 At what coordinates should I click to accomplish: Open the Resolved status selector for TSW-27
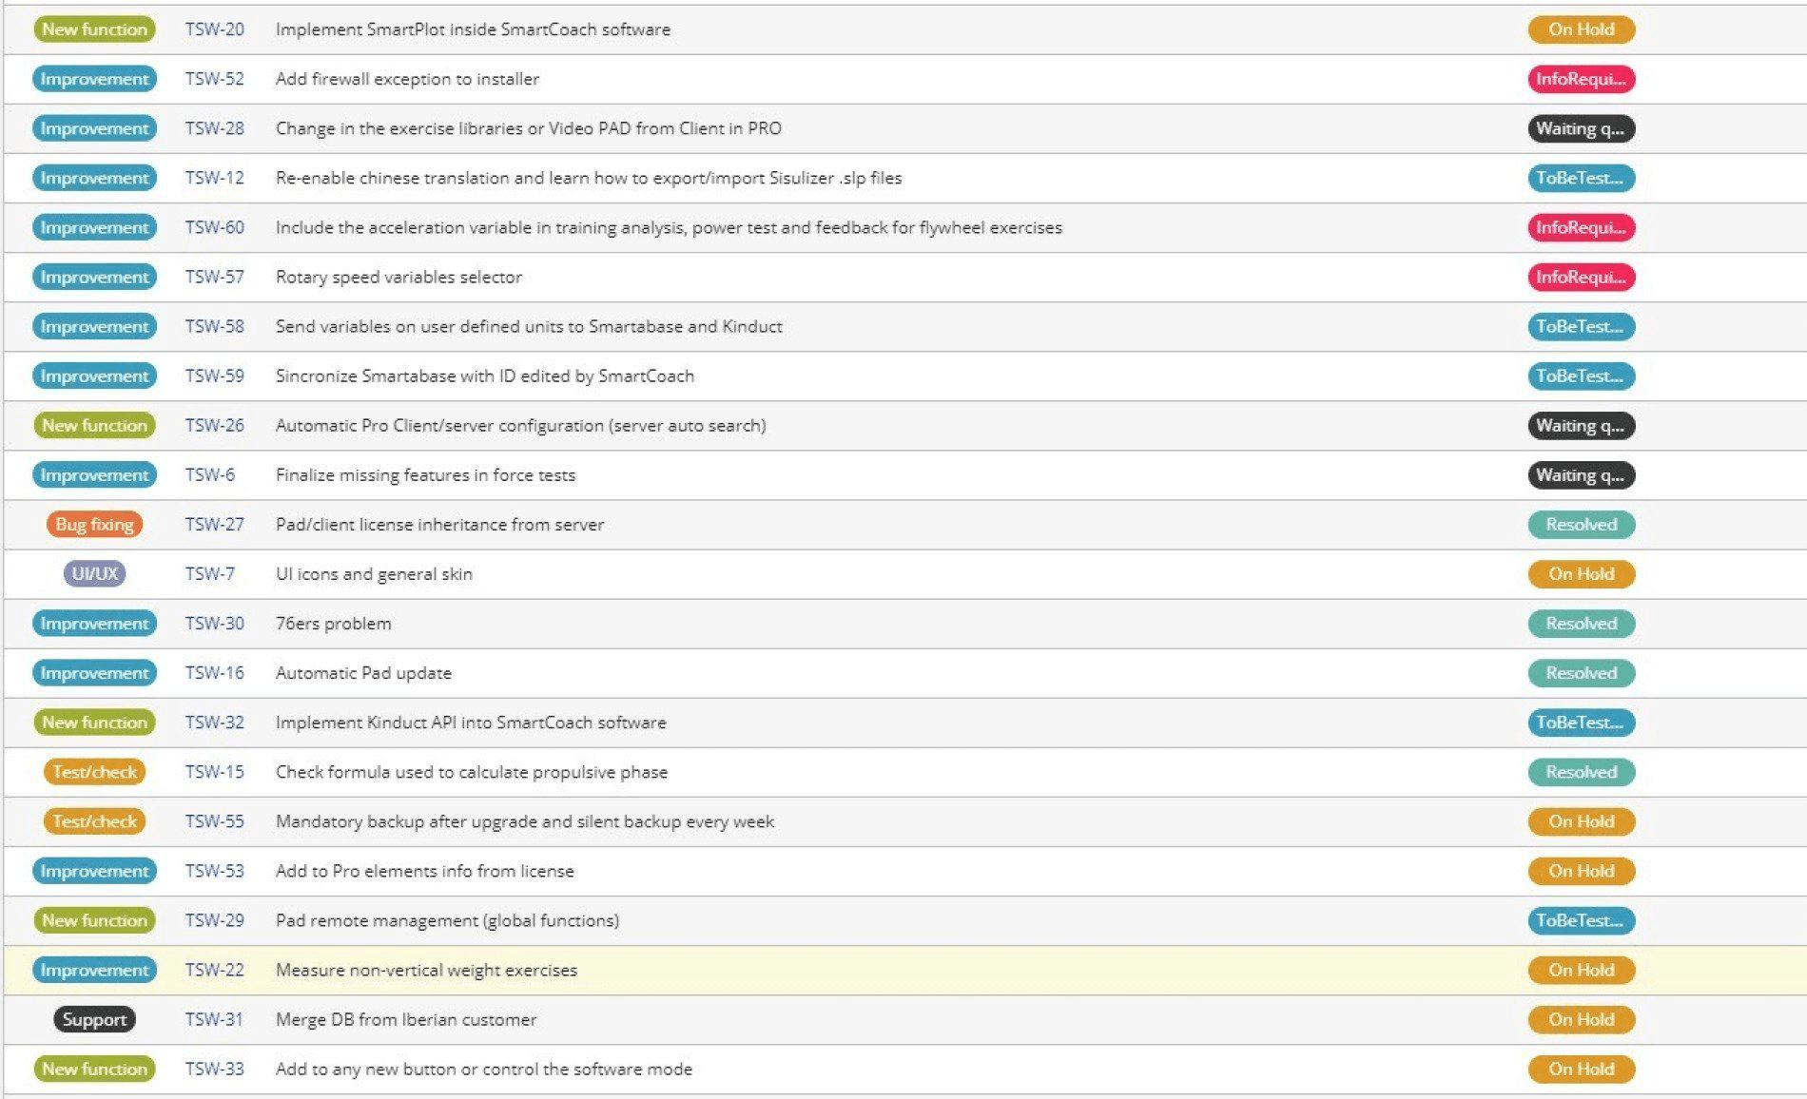point(1581,524)
